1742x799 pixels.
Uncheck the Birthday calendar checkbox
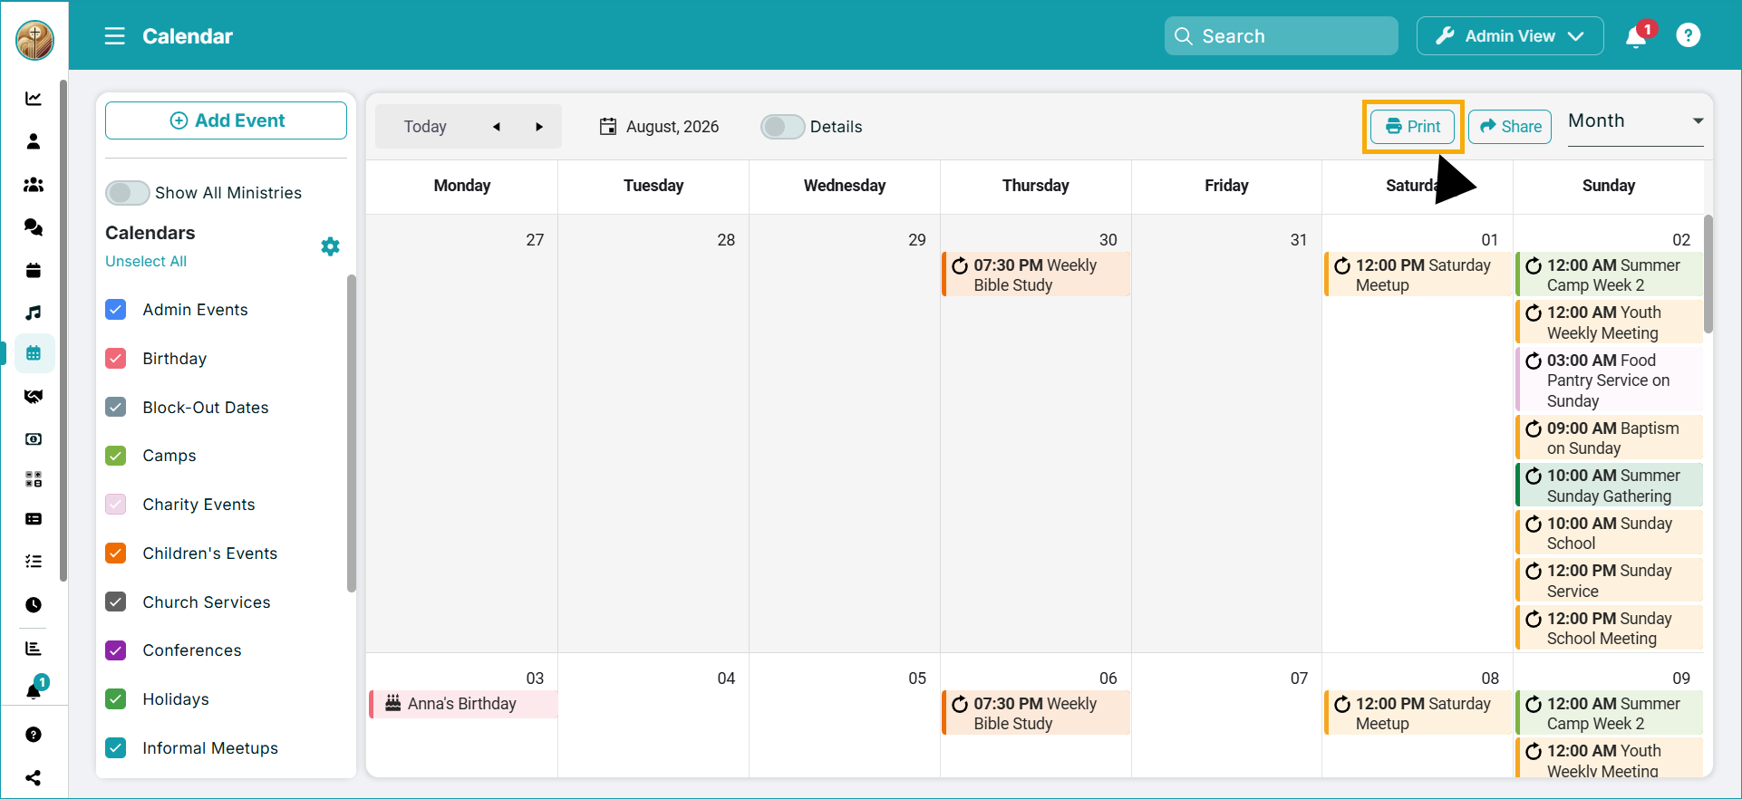click(x=116, y=359)
